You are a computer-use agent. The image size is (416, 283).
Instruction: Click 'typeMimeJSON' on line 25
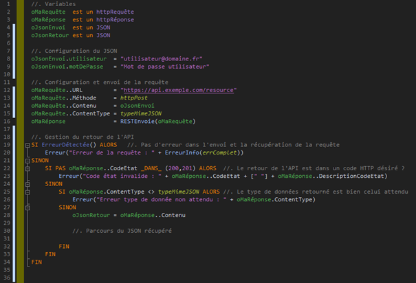179,192
